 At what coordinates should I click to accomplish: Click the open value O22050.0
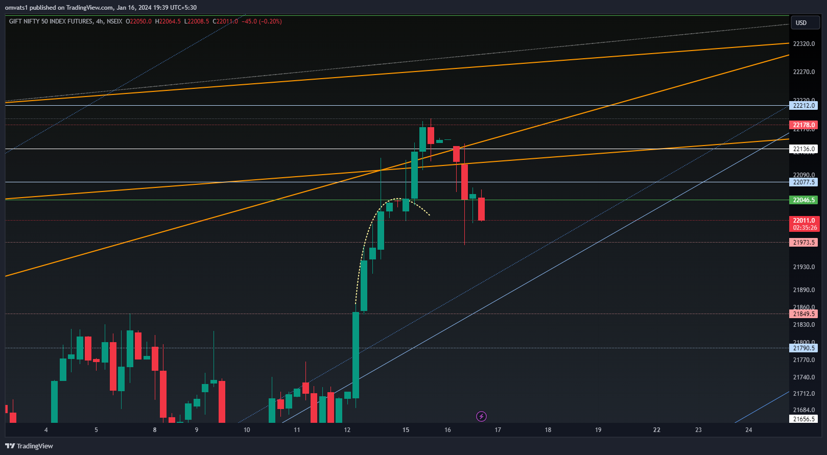pos(138,21)
